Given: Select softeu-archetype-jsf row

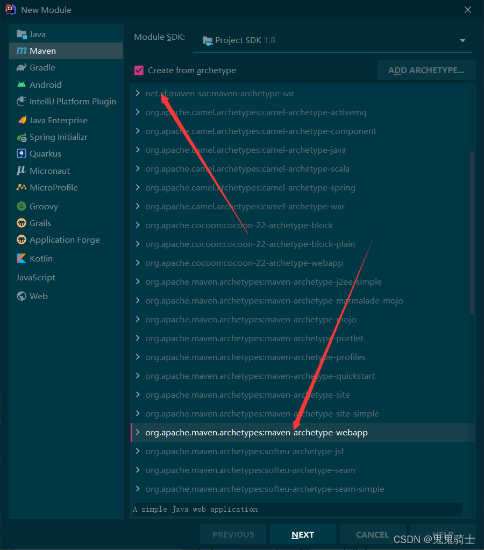Looking at the screenshot, I should coord(300,452).
